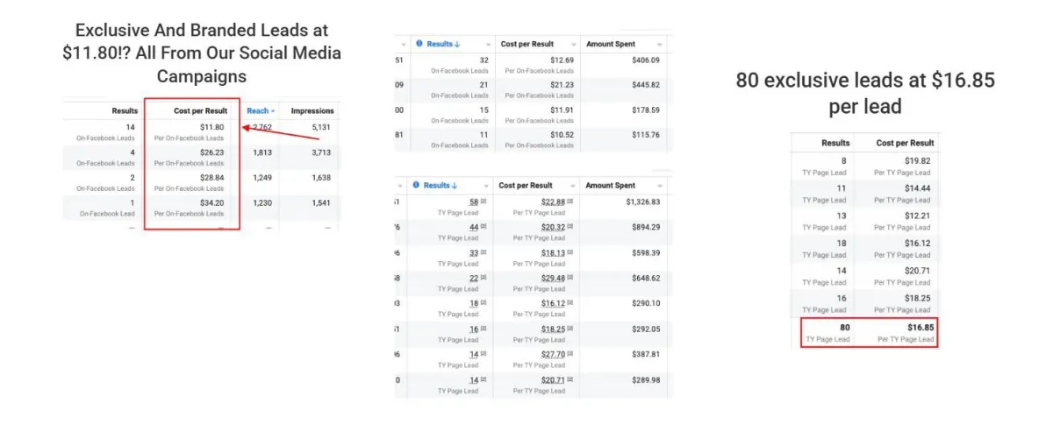Image resolution: width=1053 pixels, height=425 pixels.
Task: Click the underlined $18.13 cost value
Action: coord(554,253)
